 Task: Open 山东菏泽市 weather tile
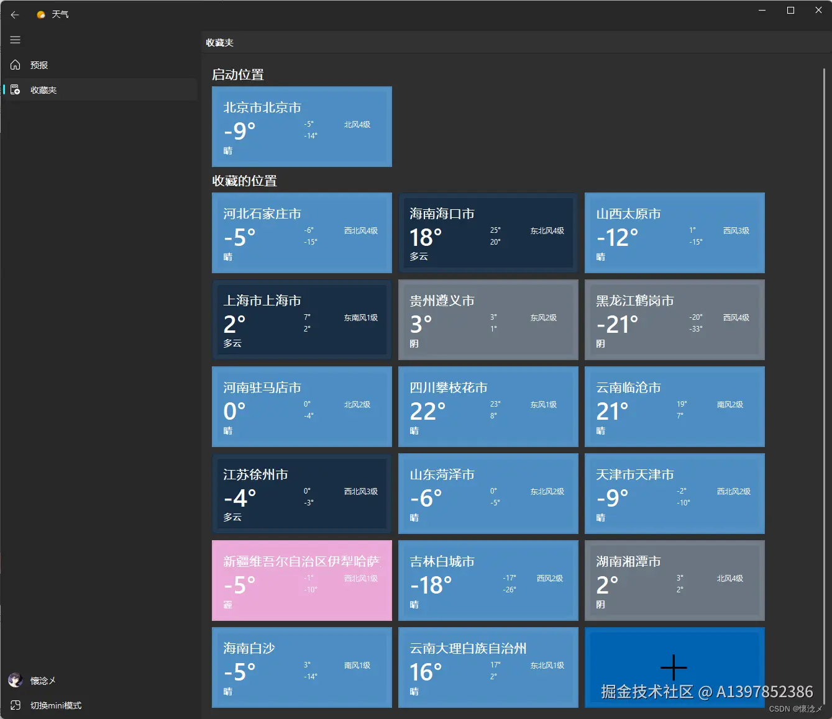pos(488,494)
